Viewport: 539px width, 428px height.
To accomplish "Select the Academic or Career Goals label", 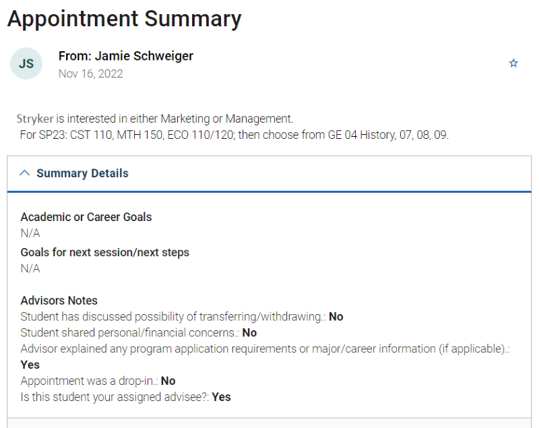I will (86, 217).
